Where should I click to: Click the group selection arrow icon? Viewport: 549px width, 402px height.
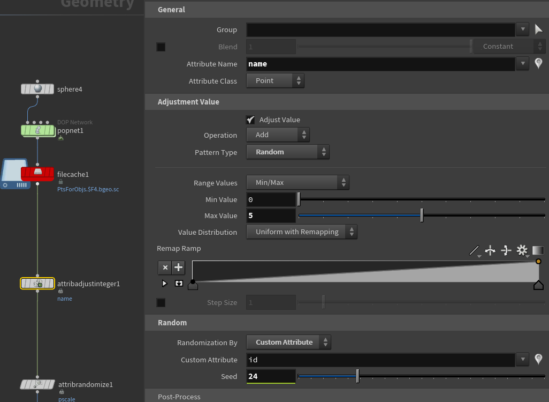(x=538, y=29)
